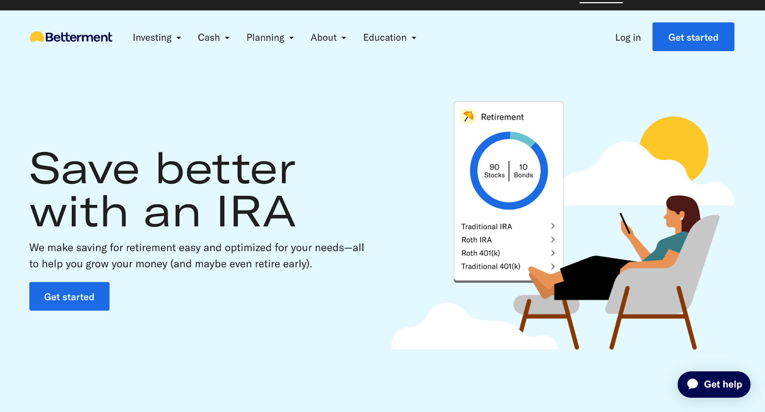The width and height of the screenshot is (765, 412).
Task: Open the Education dropdown menu
Action: click(x=390, y=38)
